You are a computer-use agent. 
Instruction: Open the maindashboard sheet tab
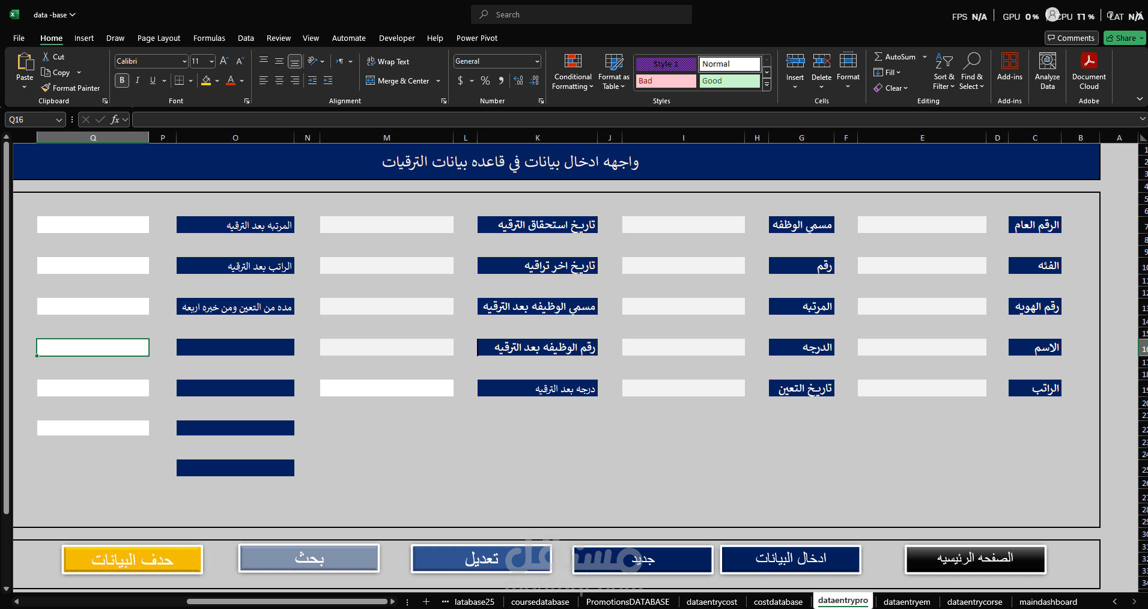tap(1048, 602)
